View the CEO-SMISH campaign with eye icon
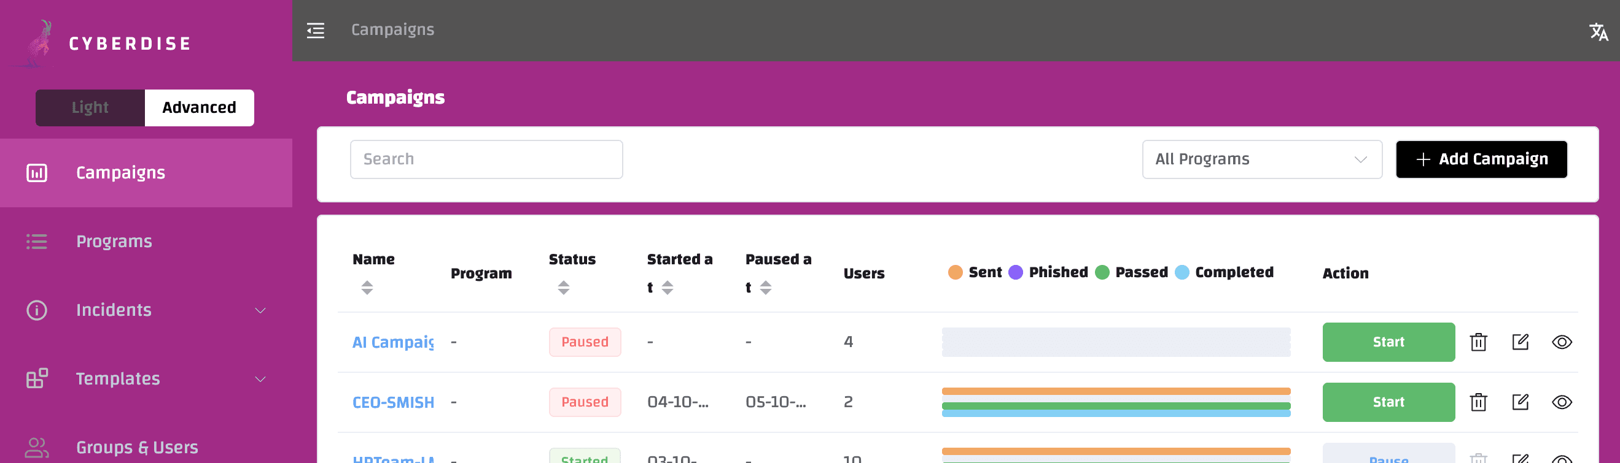The height and width of the screenshot is (463, 1620). [1562, 402]
